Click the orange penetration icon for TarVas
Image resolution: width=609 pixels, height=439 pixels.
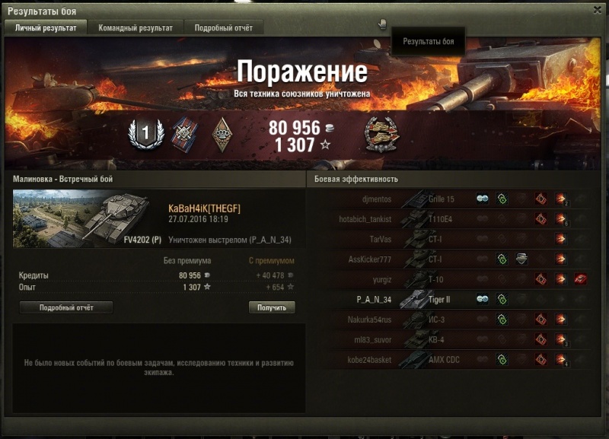560,239
